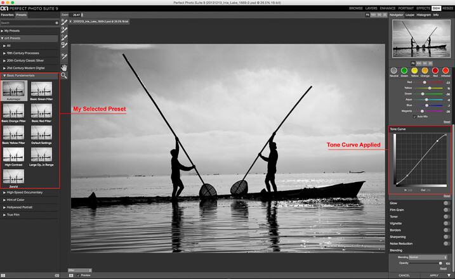Enable the Vignette toggle
Image resolution: width=455 pixels, height=279 pixels.
447,223
